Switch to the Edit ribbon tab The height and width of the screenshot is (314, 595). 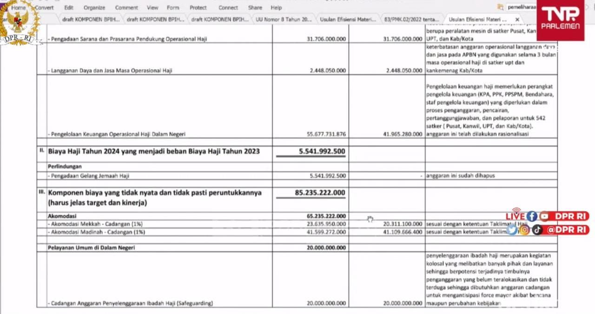(69, 8)
